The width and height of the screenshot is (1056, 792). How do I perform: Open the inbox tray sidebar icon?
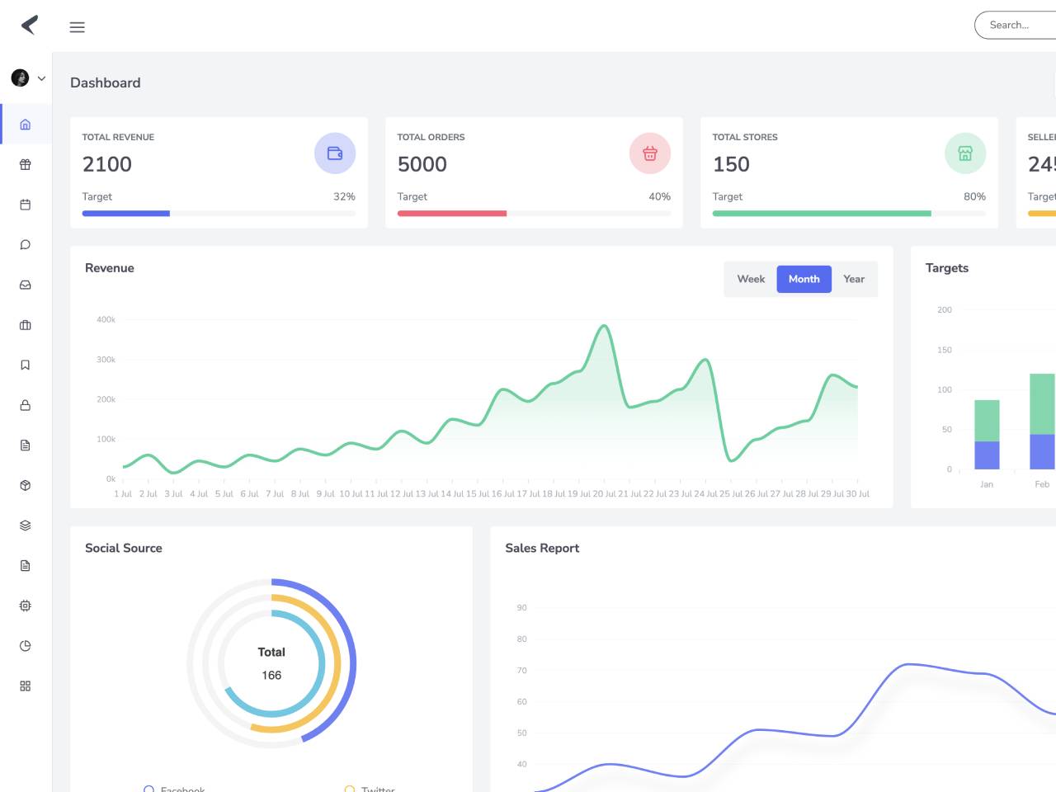(26, 285)
